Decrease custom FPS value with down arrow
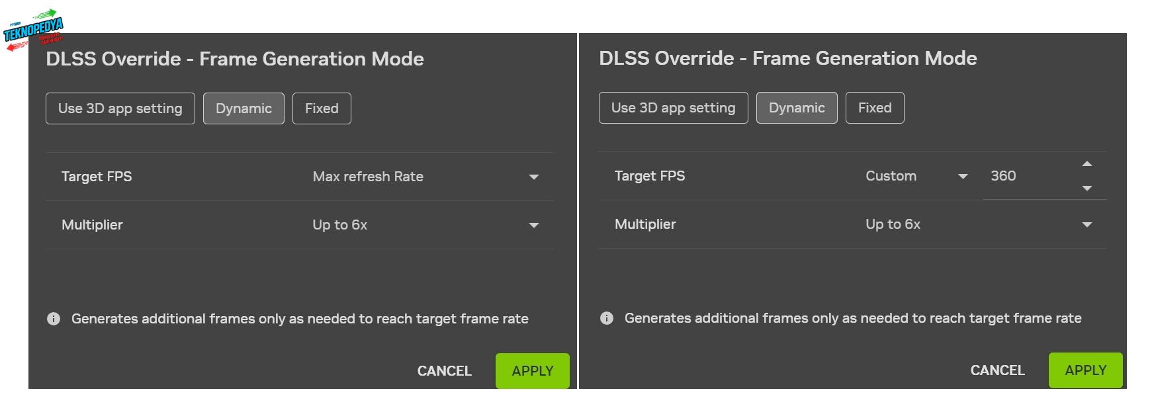This screenshot has width=1154, height=416. (x=1087, y=188)
